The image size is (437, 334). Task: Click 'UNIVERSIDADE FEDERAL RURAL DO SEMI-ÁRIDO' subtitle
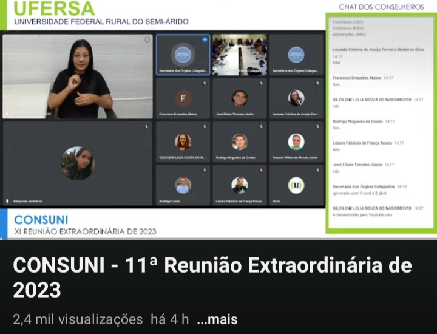coord(101,21)
